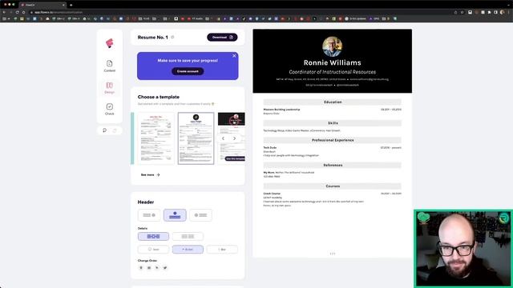The width and height of the screenshot is (513, 288).
Task: Click the edit icon beside Resume No. 1
Action: click(x=172, y=38)
